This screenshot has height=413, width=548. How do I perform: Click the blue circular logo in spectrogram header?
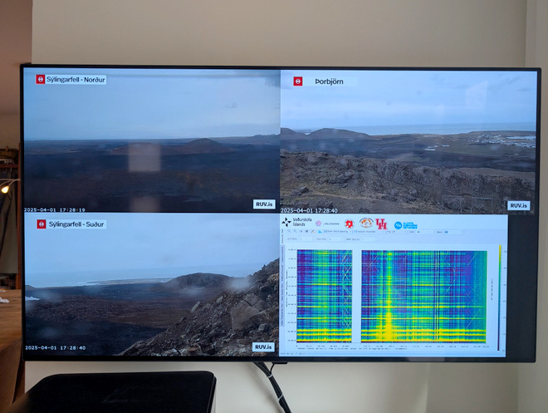pos(399,224)
